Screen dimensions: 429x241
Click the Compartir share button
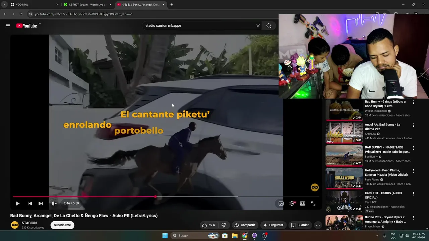coord(245,225)
